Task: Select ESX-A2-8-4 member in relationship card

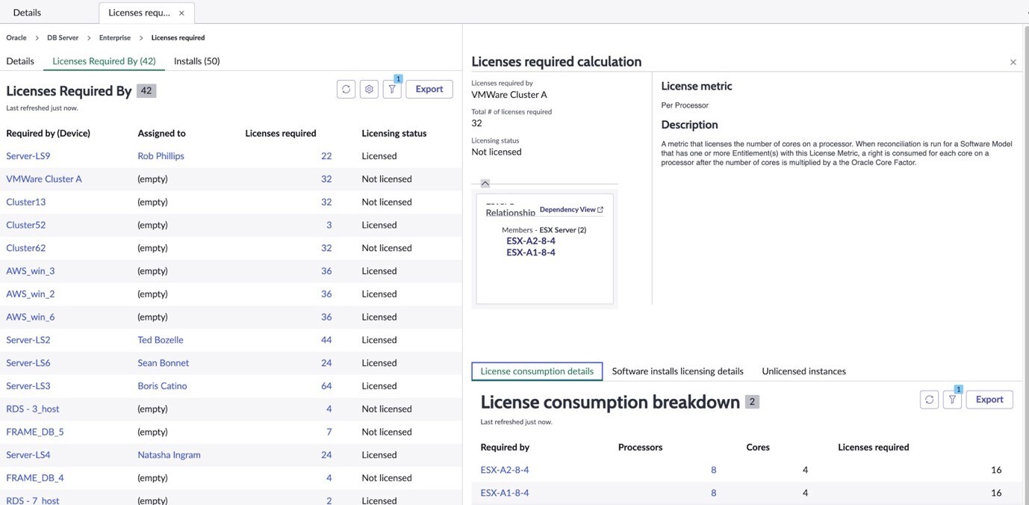Action: pyautogui.click(x=531, y=241)
